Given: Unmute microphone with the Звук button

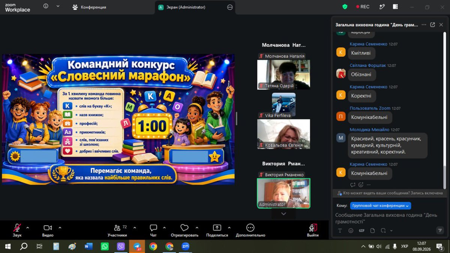Looking at the screenshot, I should tap(17, 230).
